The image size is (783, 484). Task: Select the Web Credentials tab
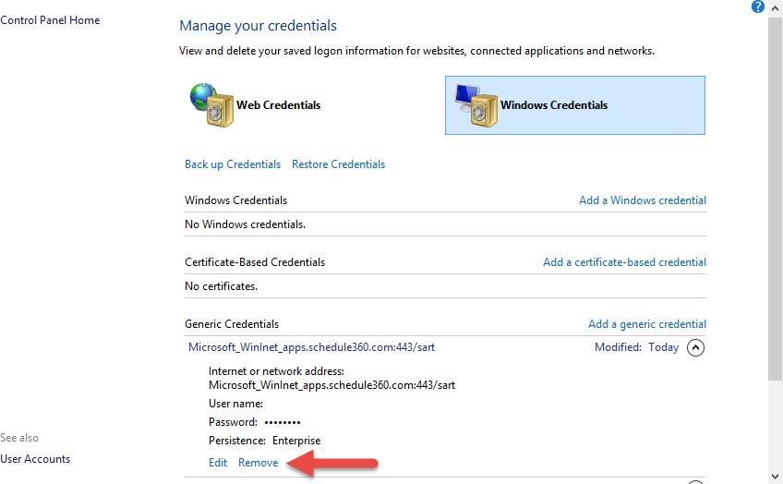click(x=256, y=105)
